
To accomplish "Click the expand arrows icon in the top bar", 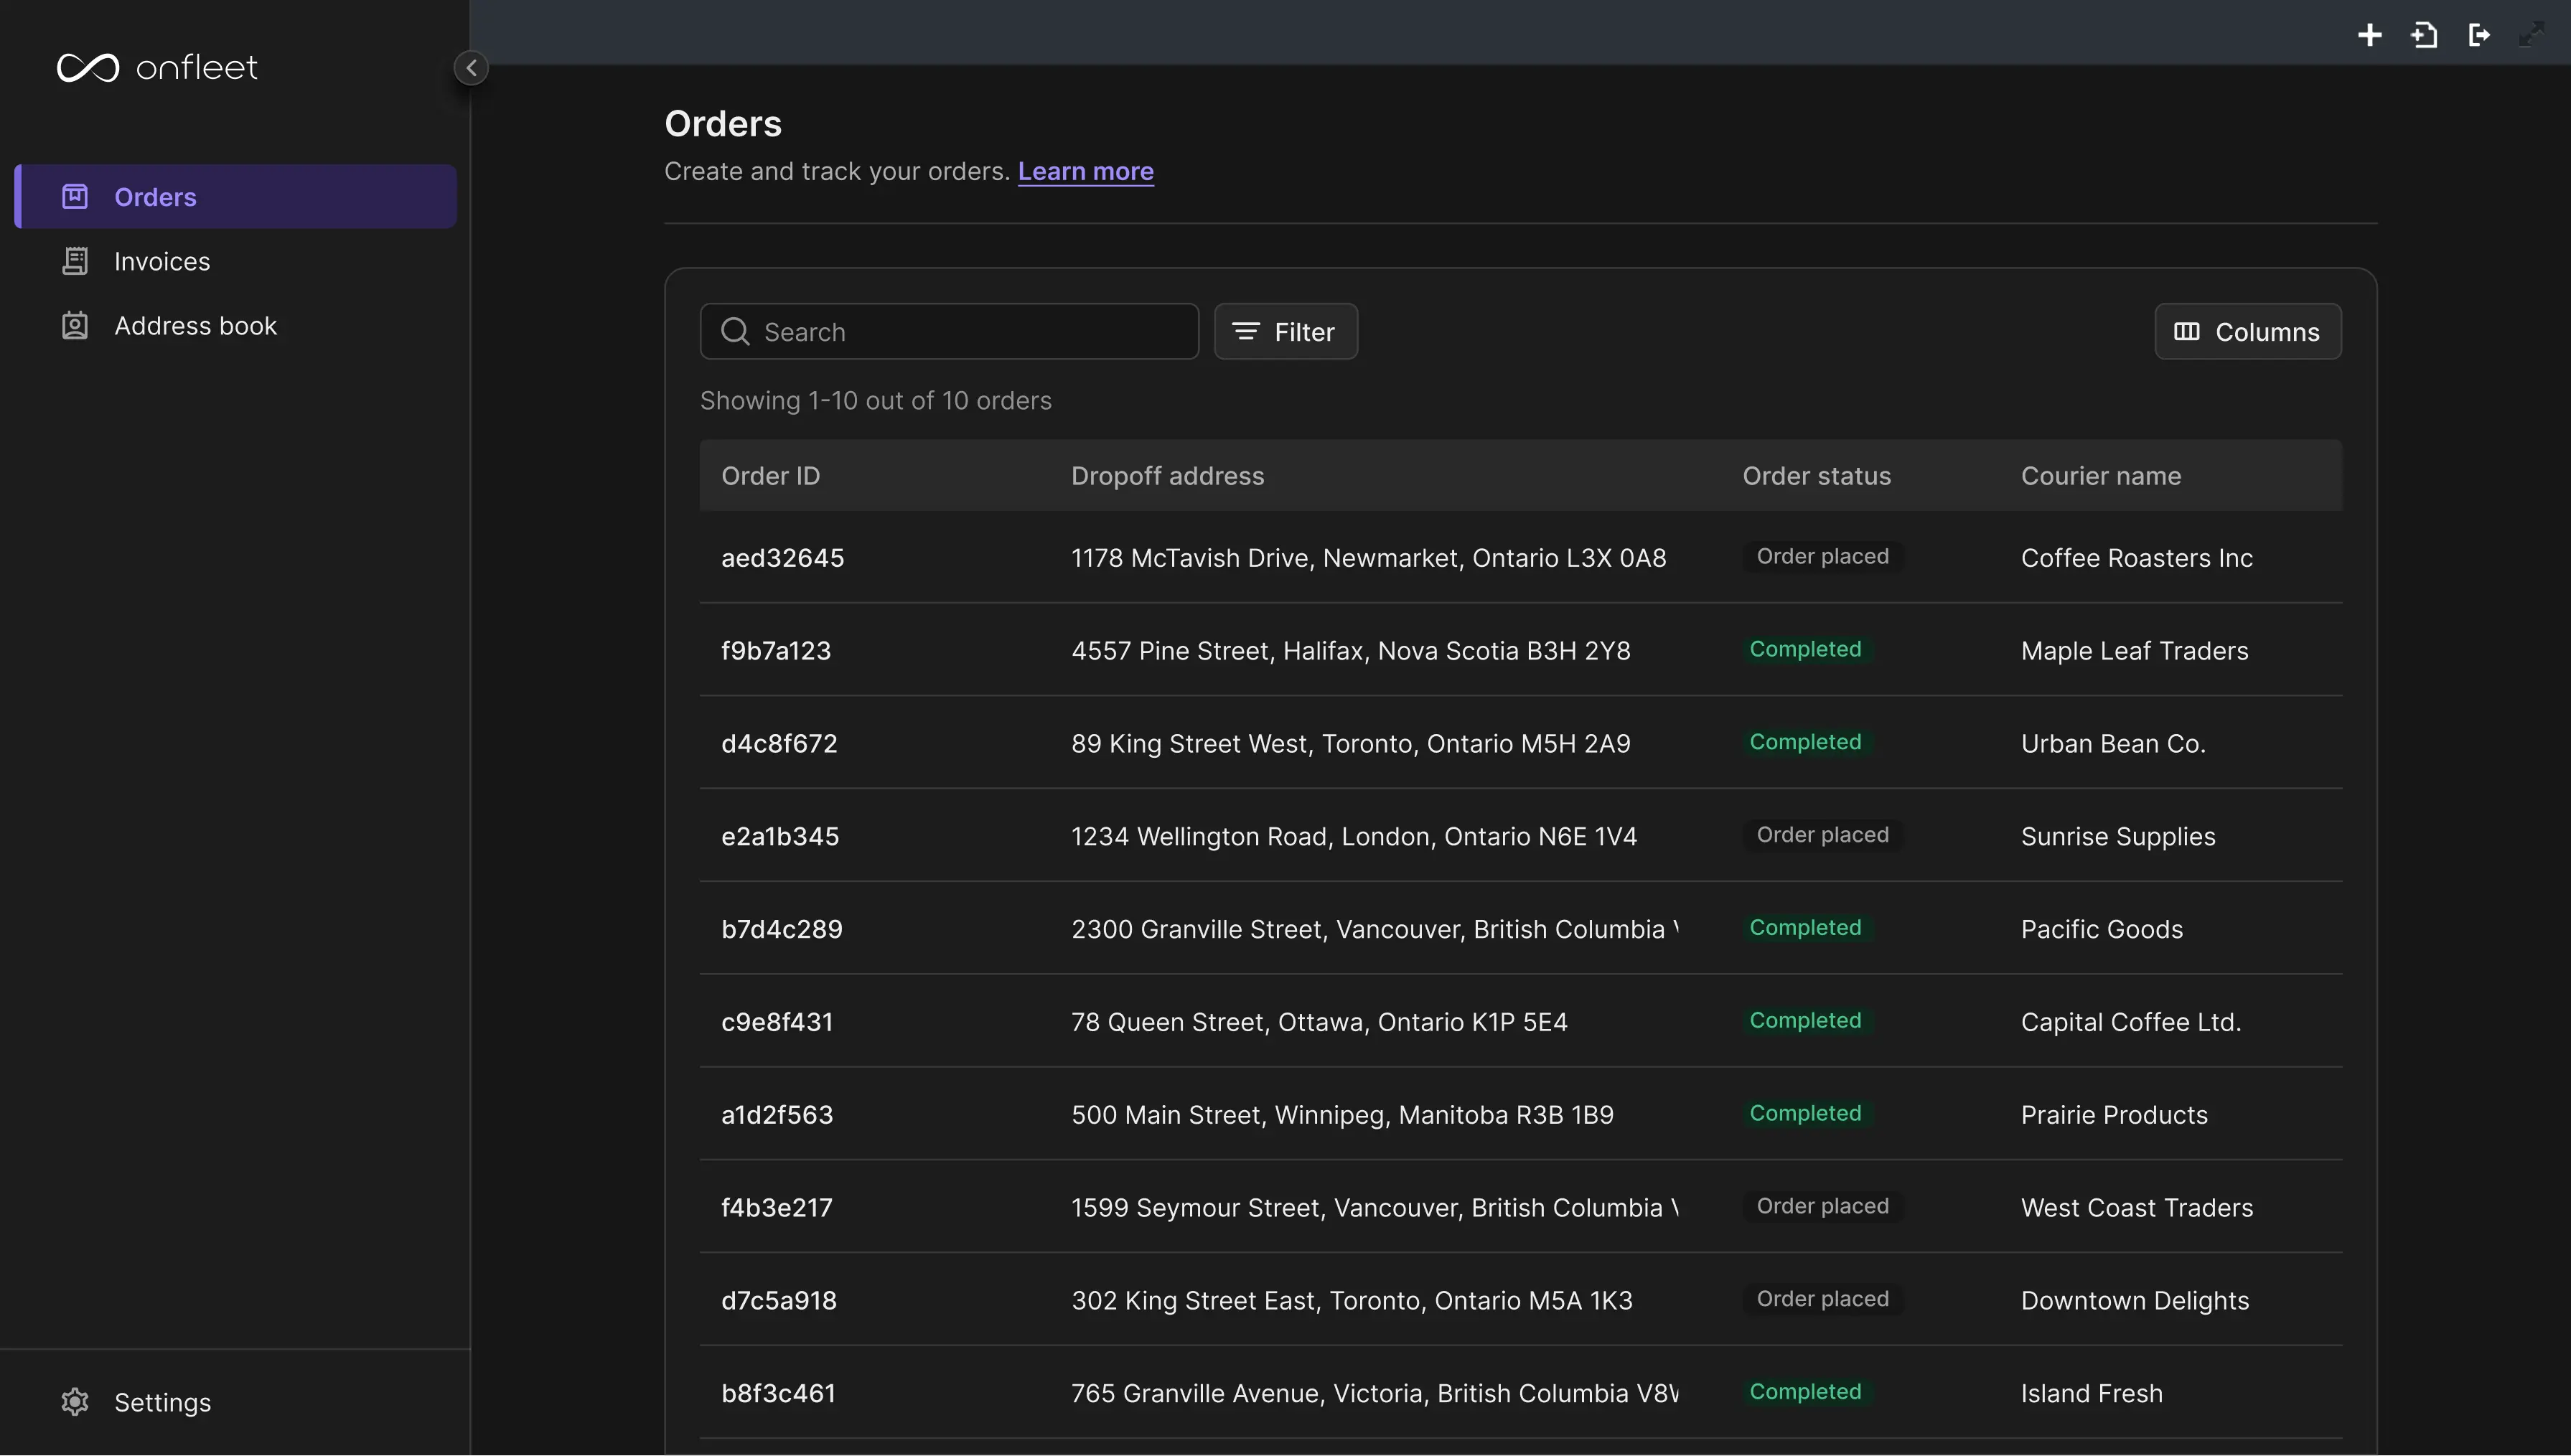I will coord(2532,35).
